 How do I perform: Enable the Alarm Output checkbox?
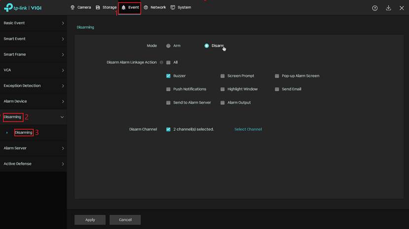point(223,103)
